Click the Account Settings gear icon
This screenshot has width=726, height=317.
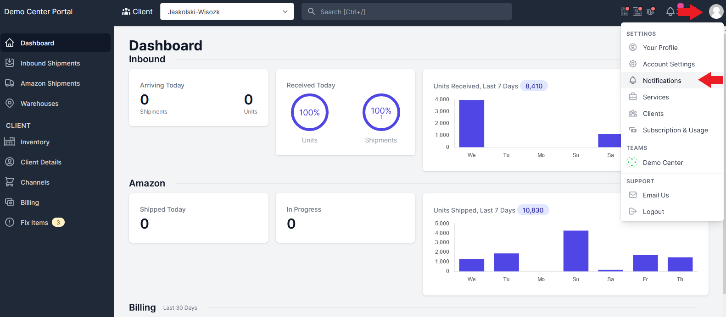tap(633, 64)
